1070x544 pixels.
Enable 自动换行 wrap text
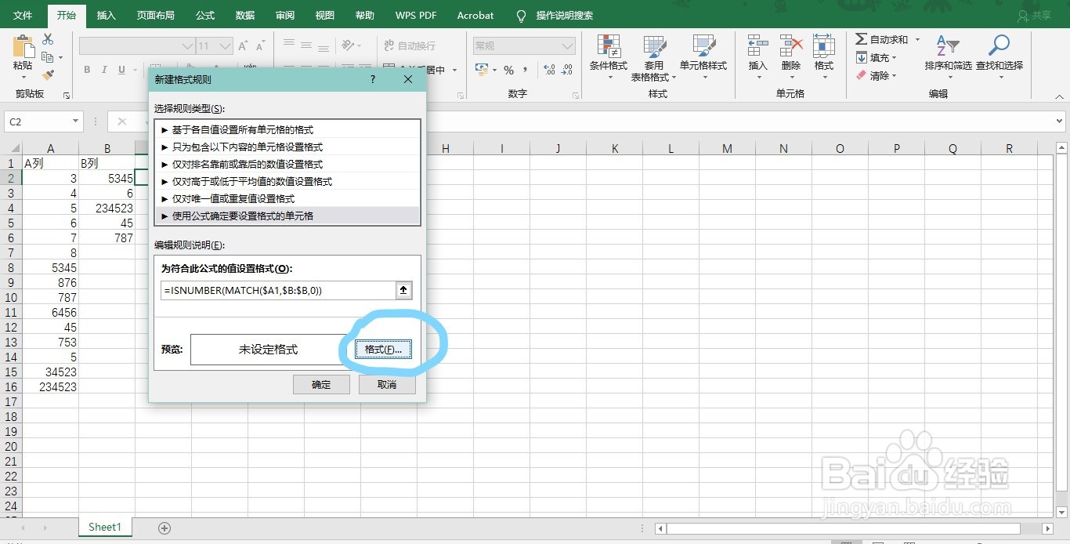pos(418,46)
